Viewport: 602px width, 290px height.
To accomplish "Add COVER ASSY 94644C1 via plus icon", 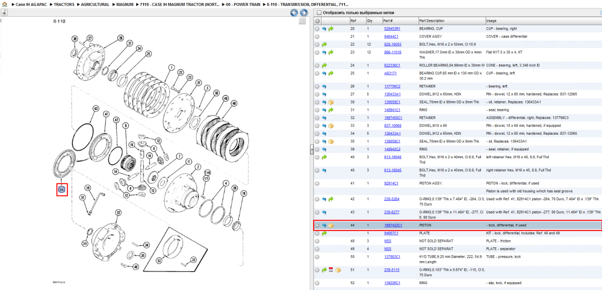I will 317,37.
